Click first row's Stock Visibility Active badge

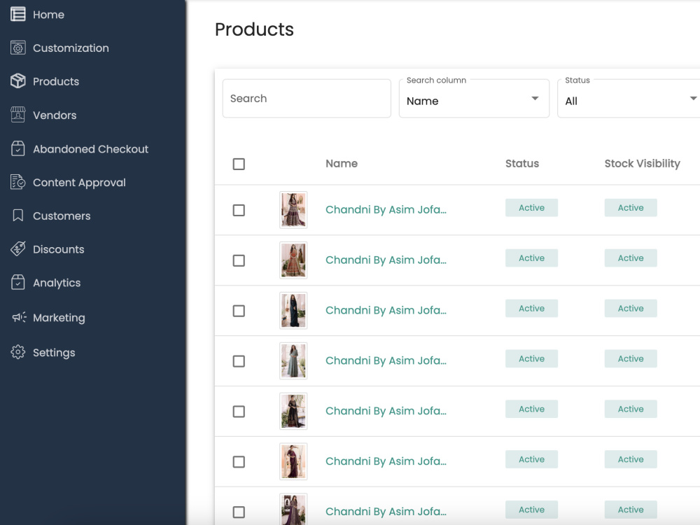tap(631, 208)
